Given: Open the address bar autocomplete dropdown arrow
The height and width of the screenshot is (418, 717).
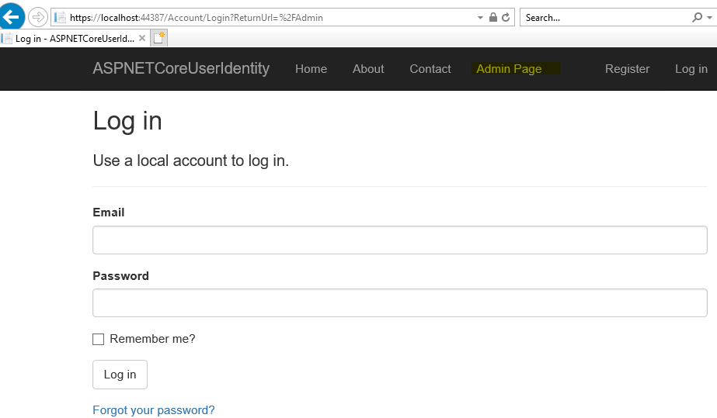Looking at the screenshot, I should [x=480, y=17].
